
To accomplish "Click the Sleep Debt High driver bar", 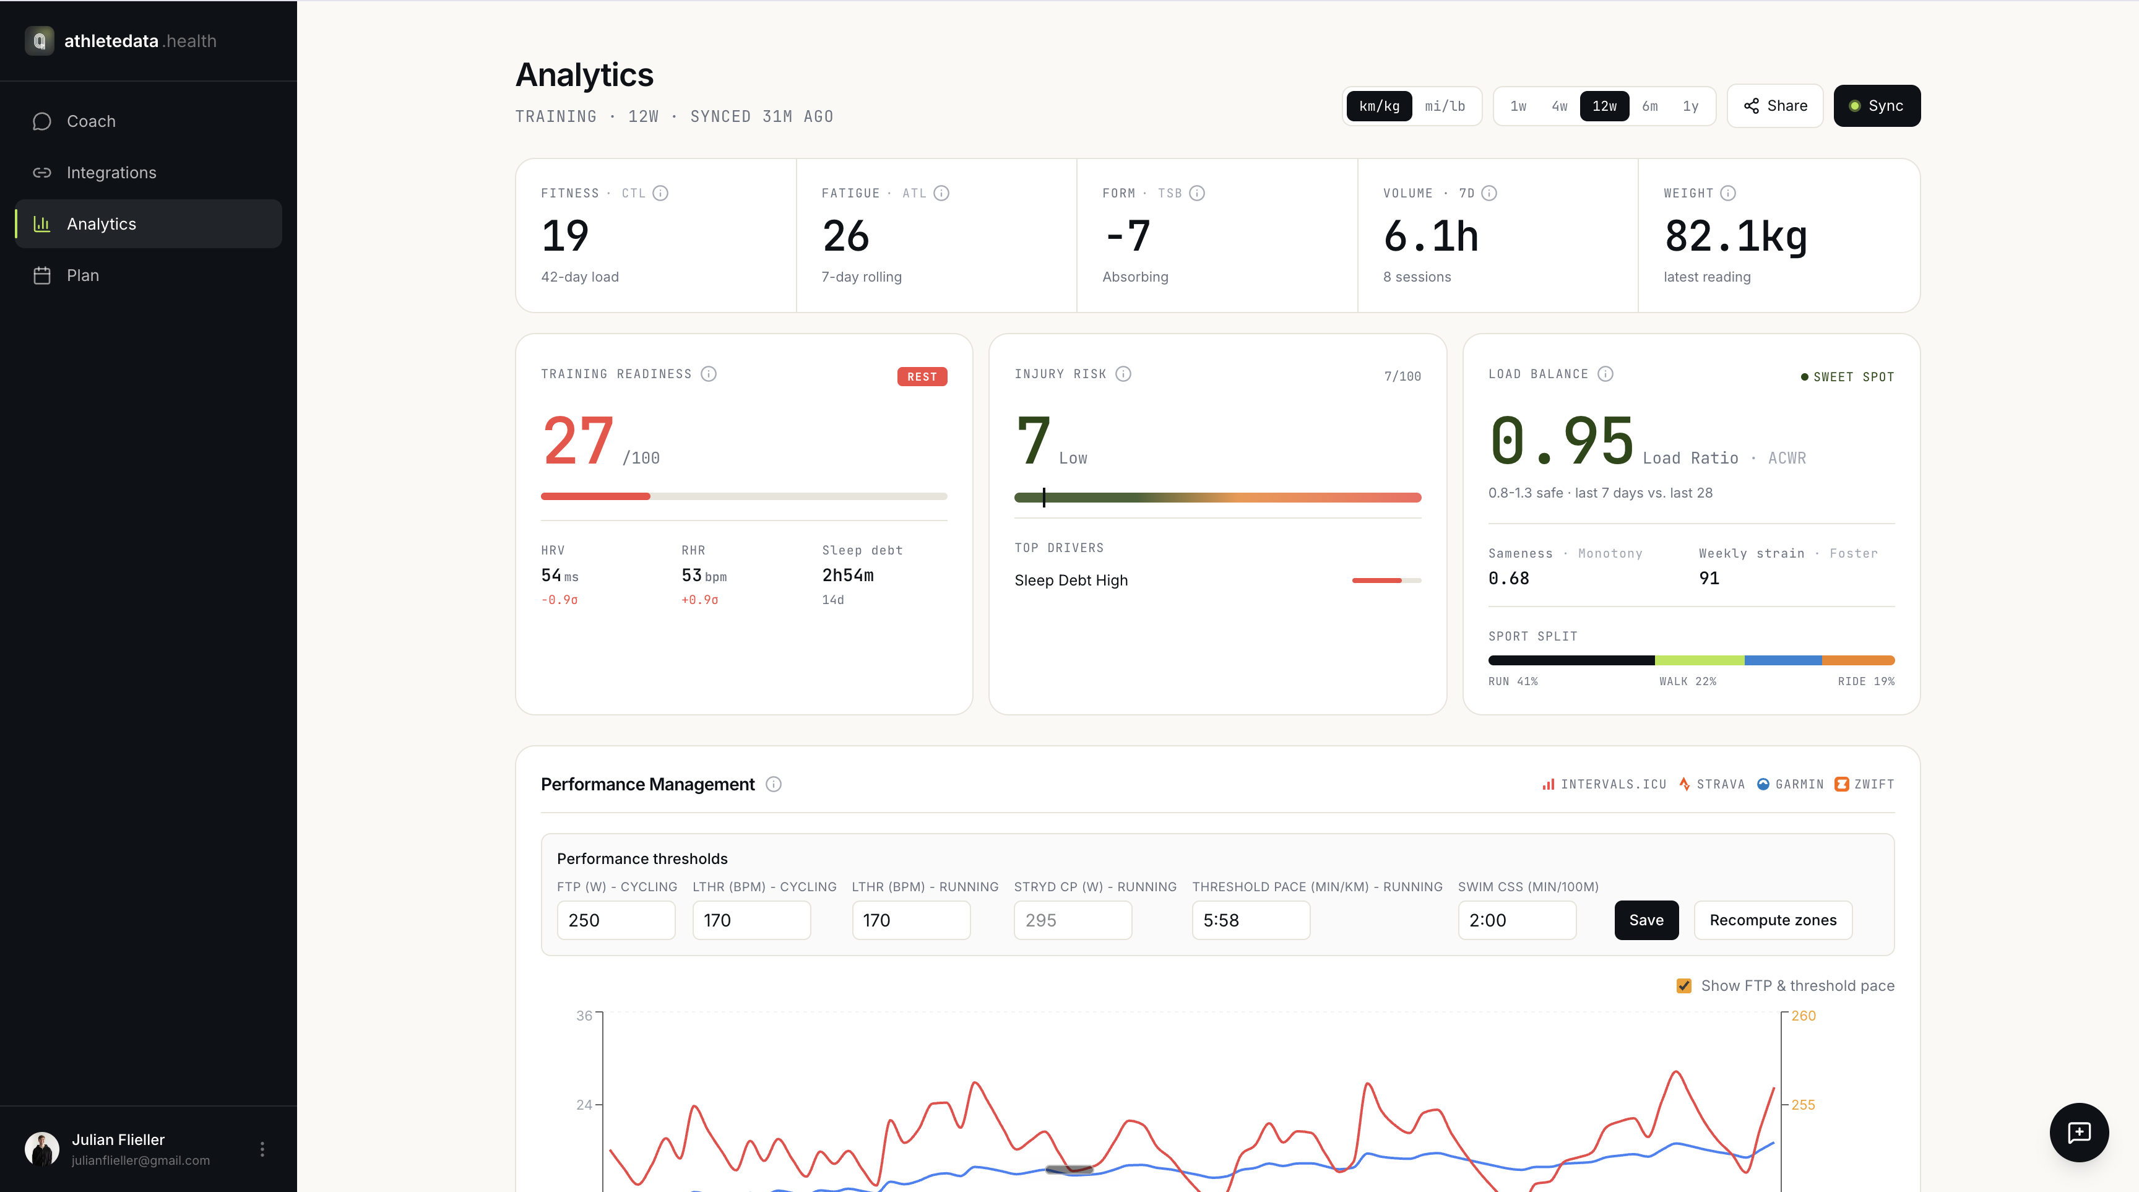I will click(x=1386, y=581).
